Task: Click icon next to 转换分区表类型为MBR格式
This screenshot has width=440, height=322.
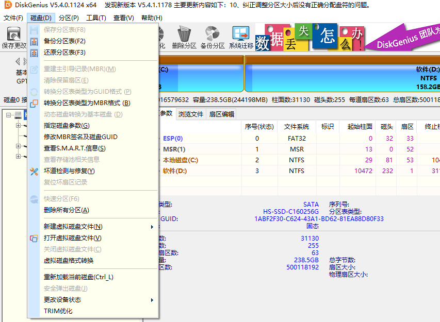Action: (34, 103)
